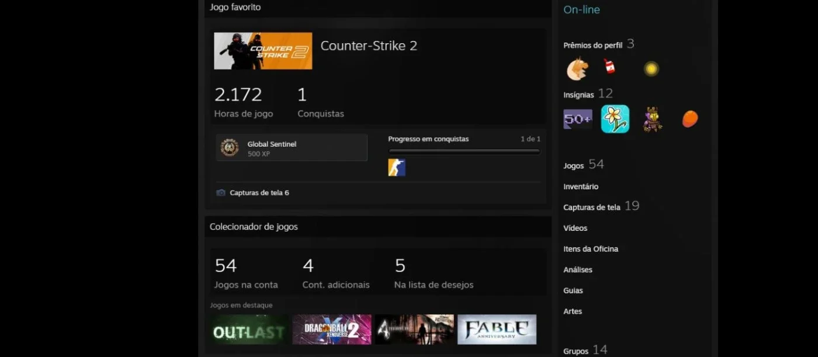Click the Counter-Strike 2 title link
818x357 pixels.
pos(369,46)
